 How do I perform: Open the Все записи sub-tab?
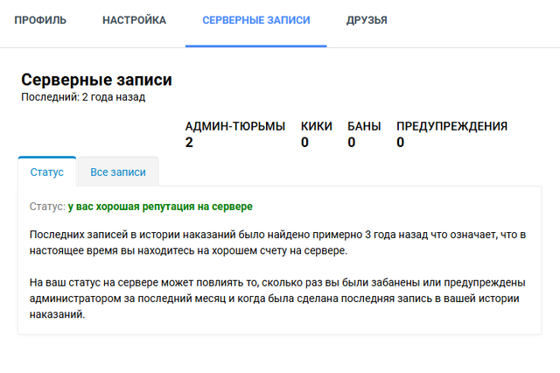click(x=118, y=172)
